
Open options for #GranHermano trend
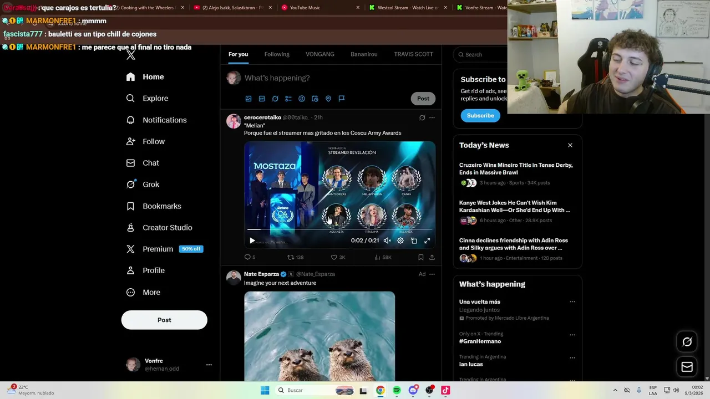pyautogui.click(x=572, y=335)
